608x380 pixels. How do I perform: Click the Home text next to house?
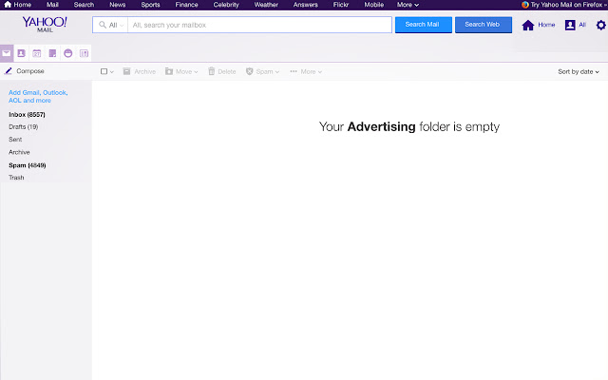[x=546, y=25]
